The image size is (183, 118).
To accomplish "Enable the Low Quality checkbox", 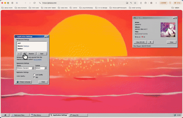I will 34,75.
